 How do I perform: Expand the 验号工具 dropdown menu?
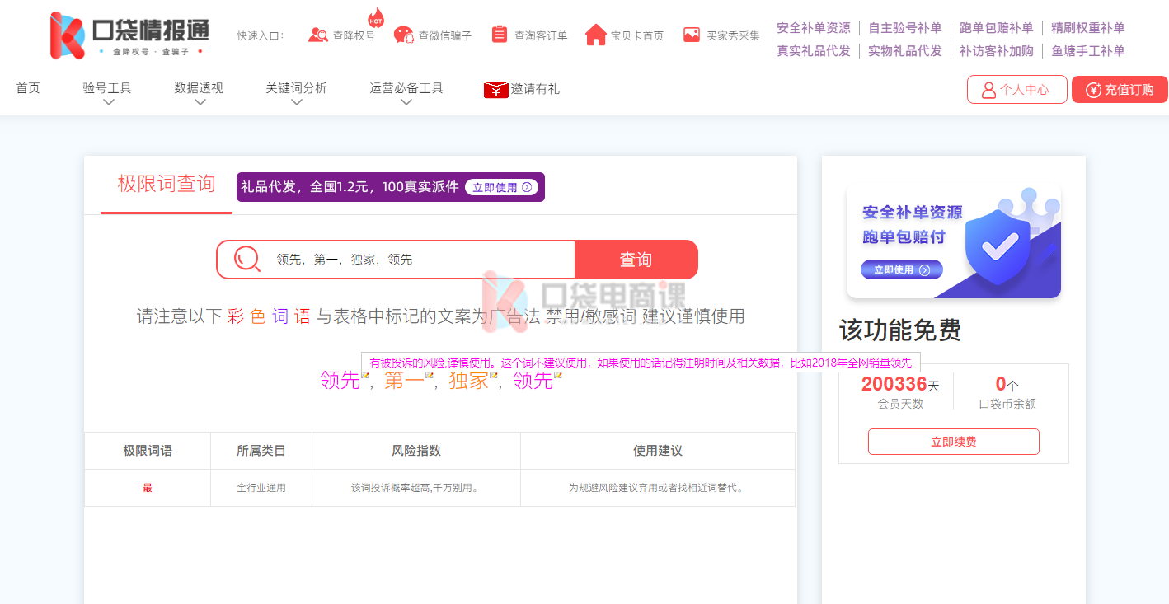[x=108, y=102]
